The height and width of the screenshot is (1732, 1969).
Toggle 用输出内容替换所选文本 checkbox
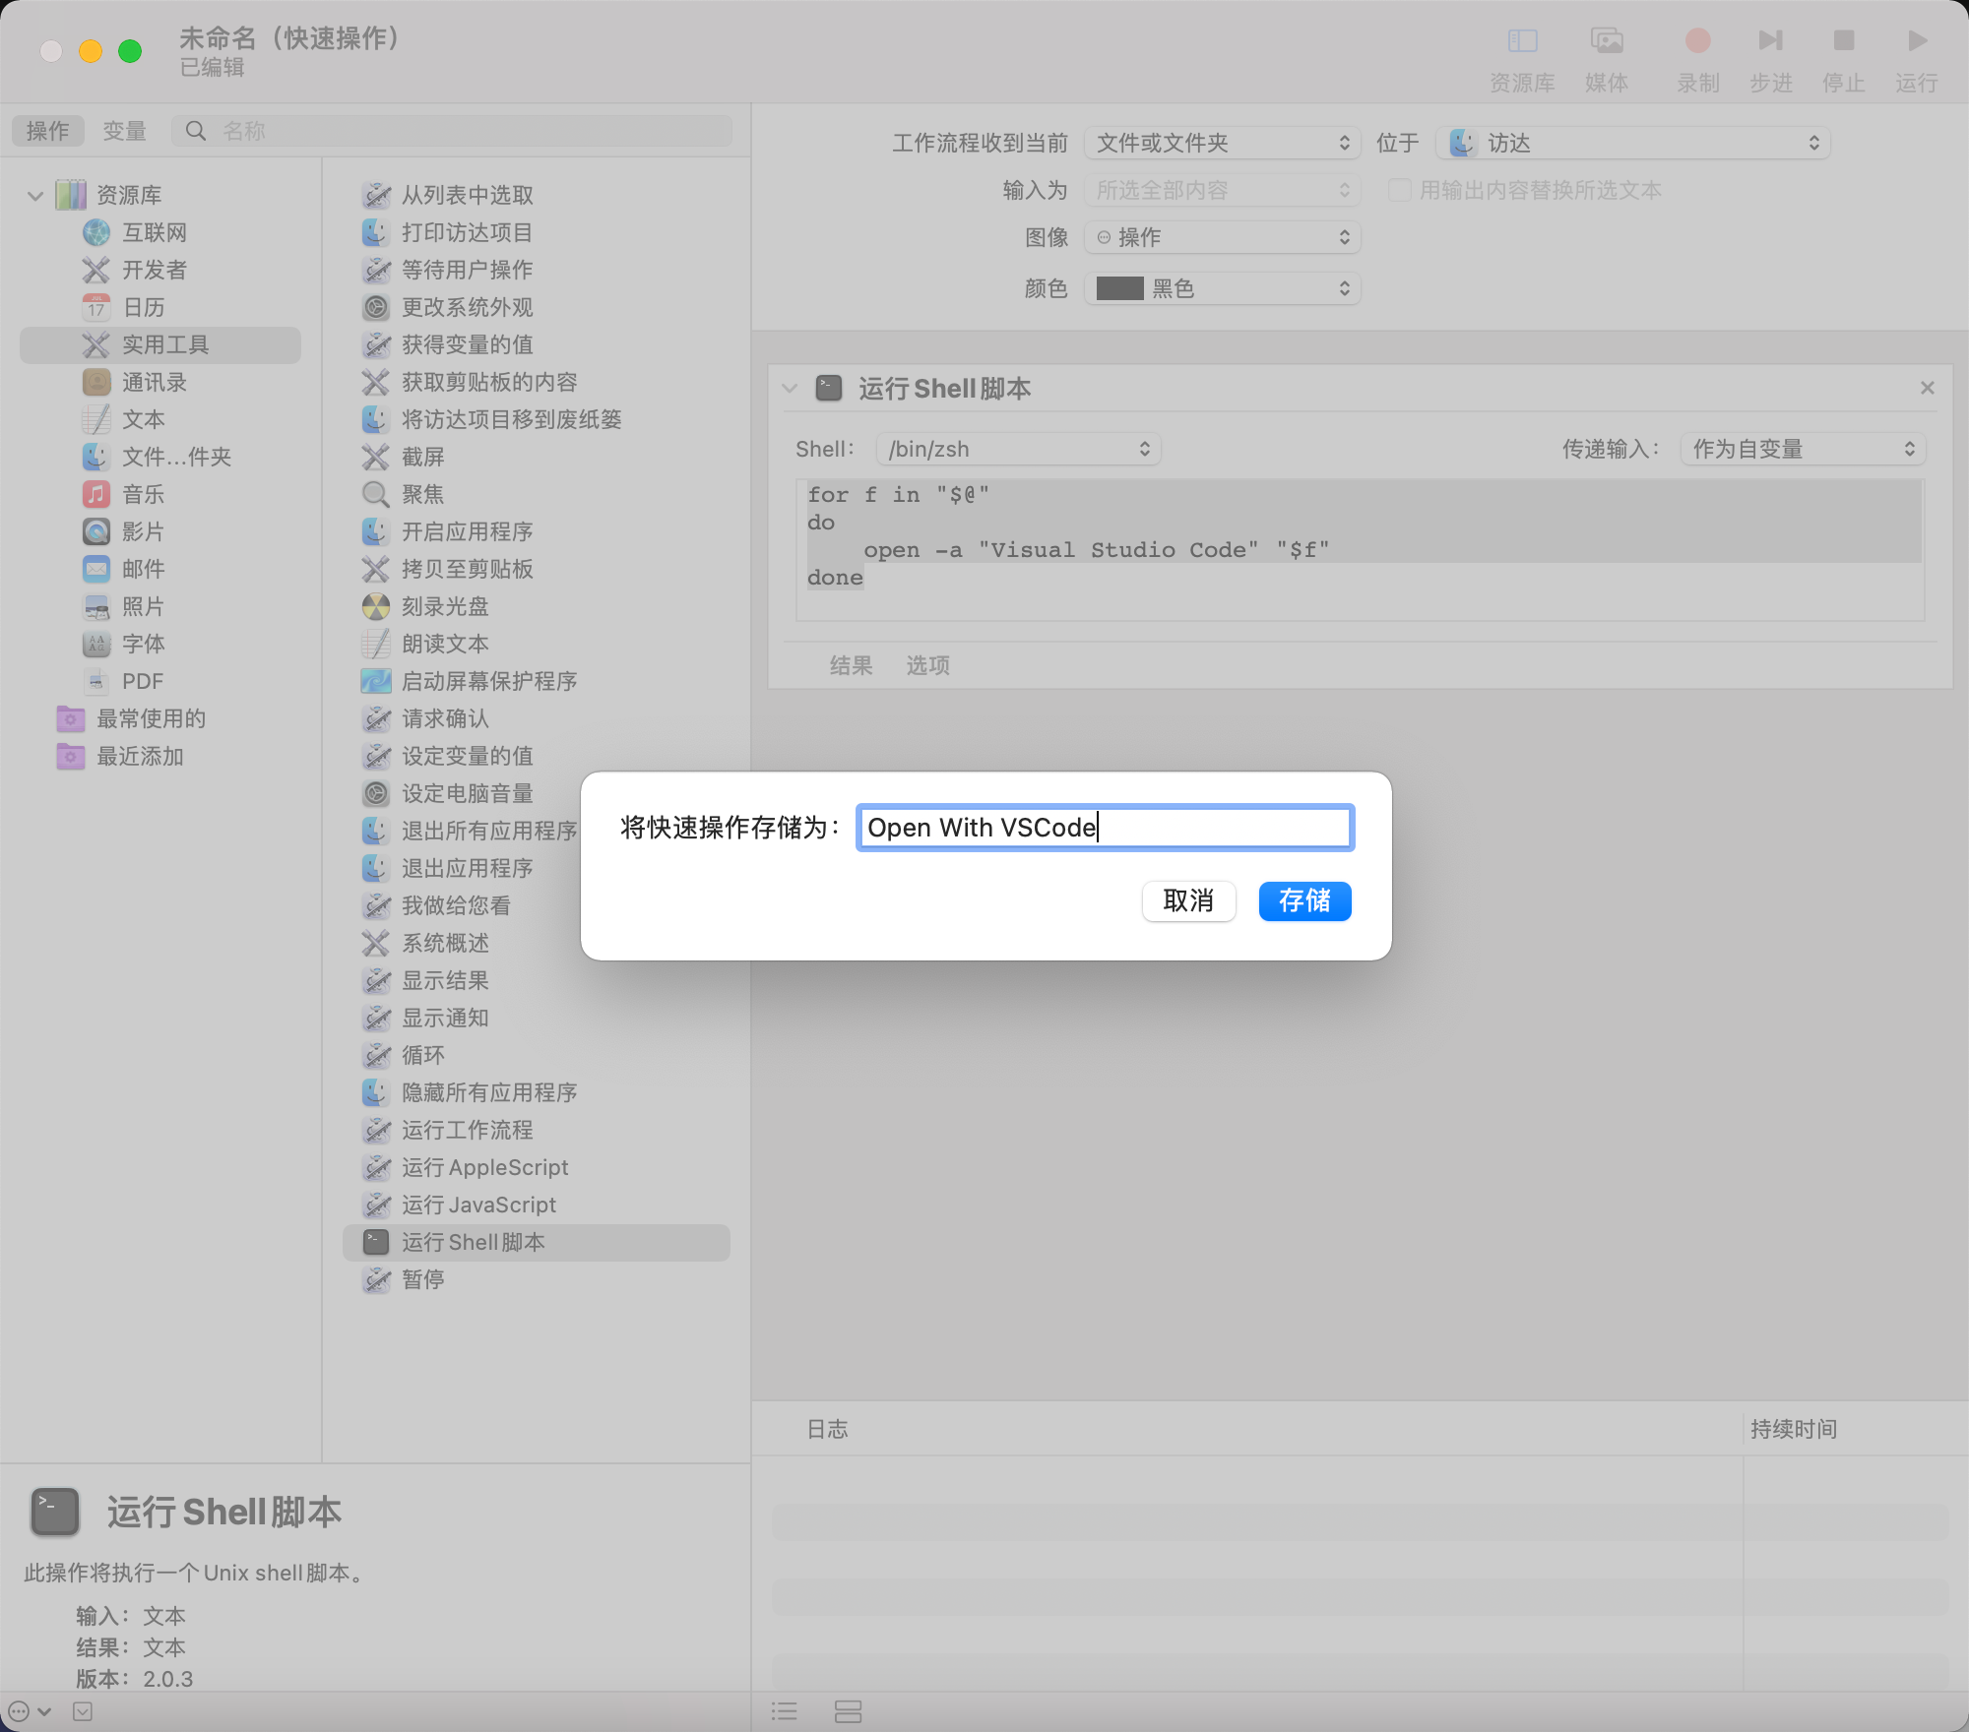(1399, 190)
